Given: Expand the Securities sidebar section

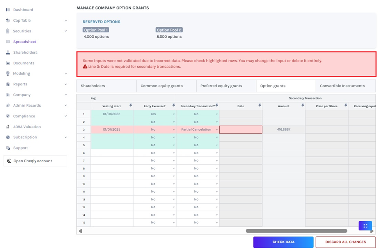Looking at the screenshot, I should (x=66, y=31).
